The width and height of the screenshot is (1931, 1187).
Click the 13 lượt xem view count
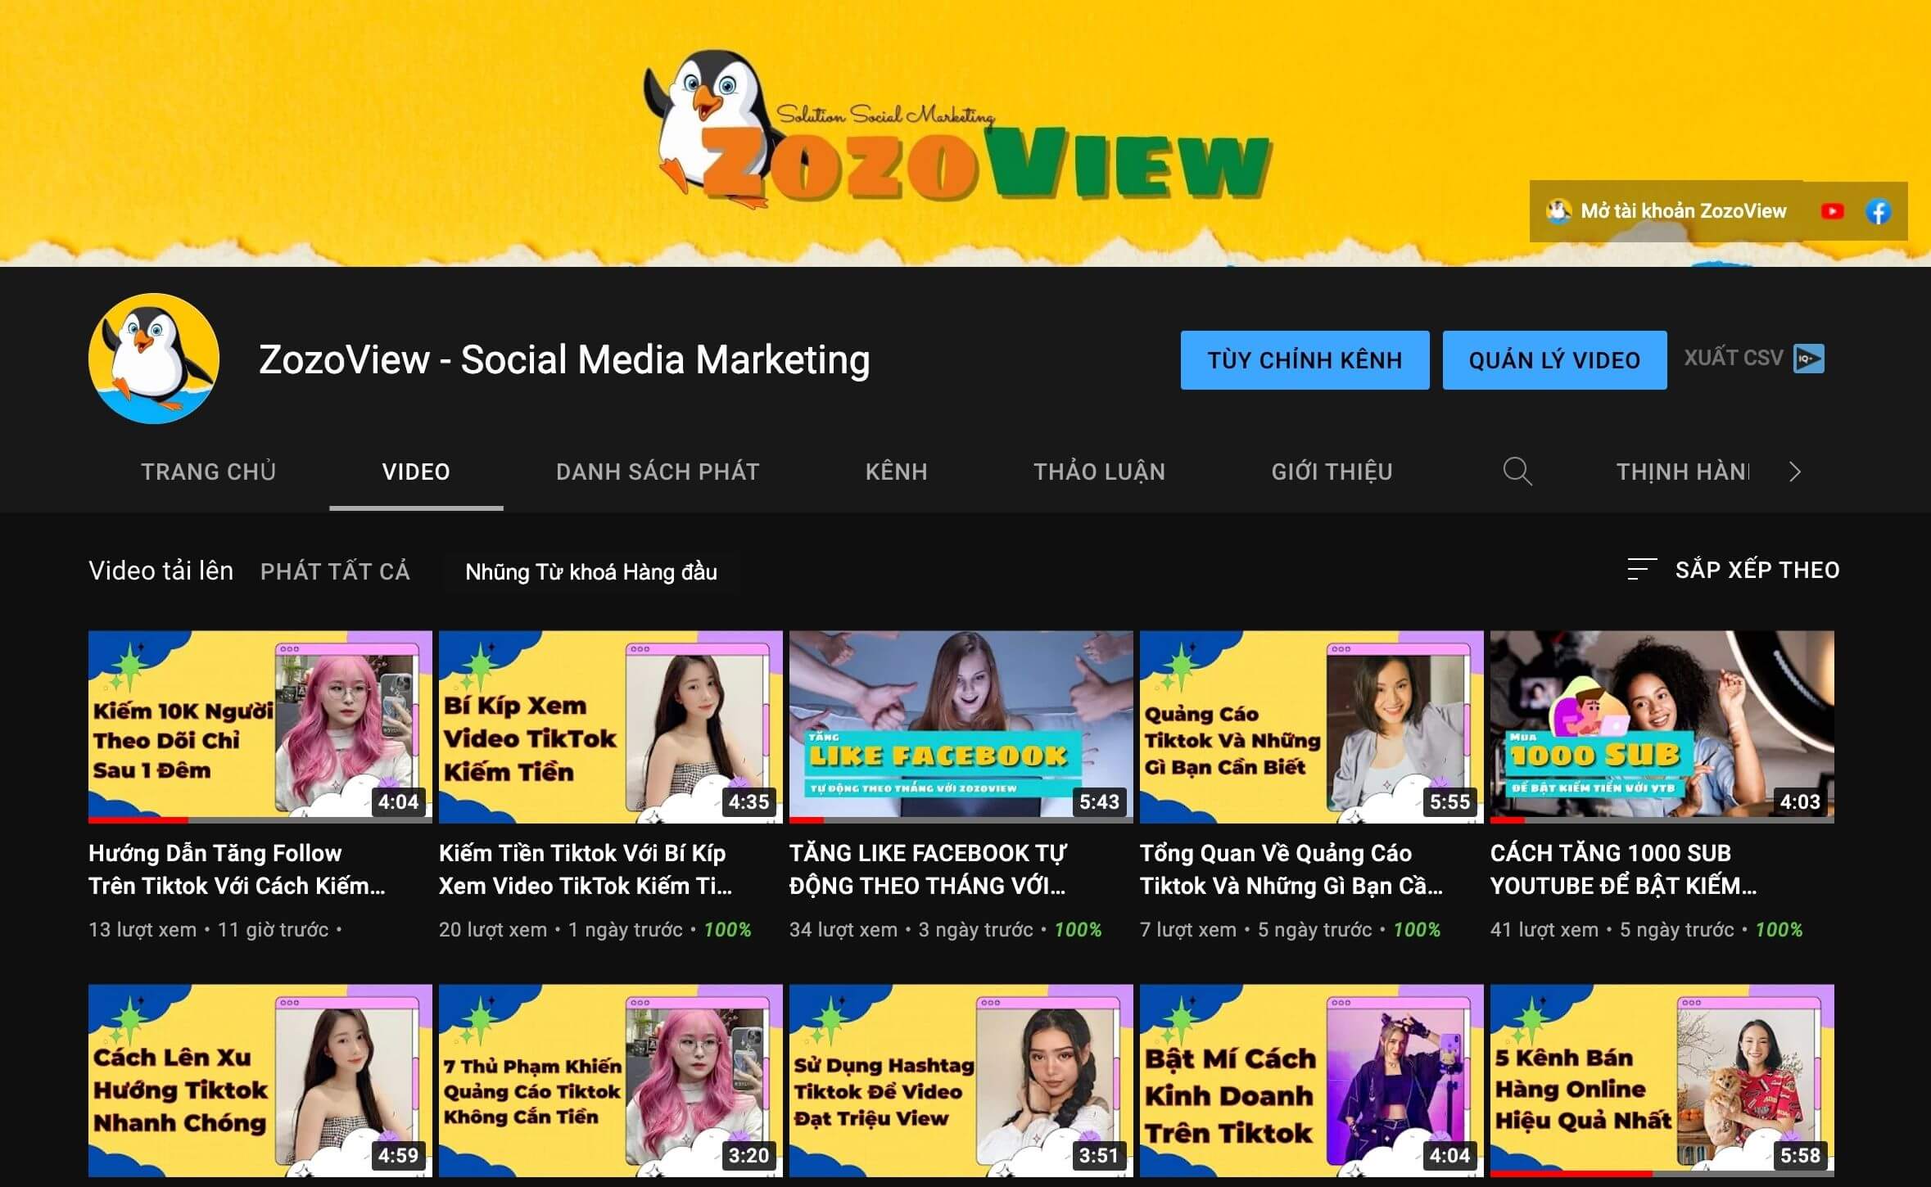(x=142, y=930)
